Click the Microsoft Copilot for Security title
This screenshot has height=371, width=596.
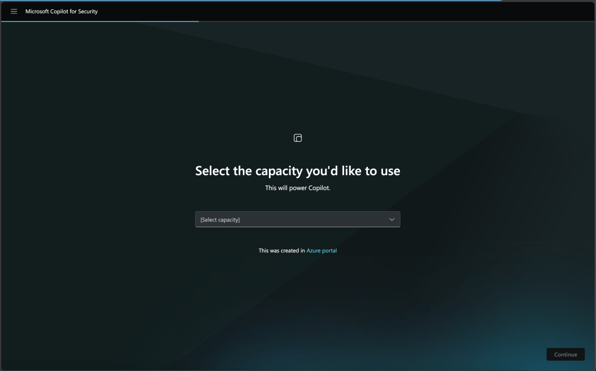click(x=61, y=12)
